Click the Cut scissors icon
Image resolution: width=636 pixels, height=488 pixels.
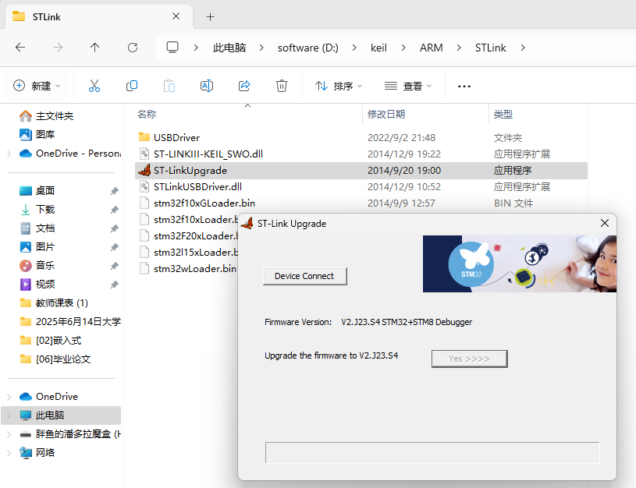94,86
